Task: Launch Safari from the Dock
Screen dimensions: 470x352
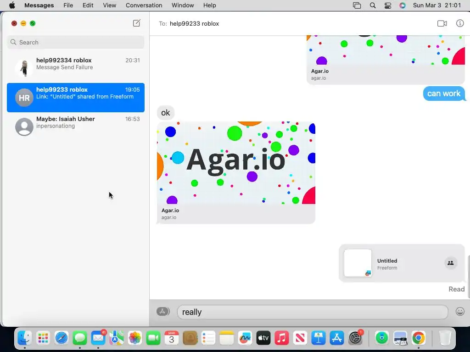Action: (62, 338)
